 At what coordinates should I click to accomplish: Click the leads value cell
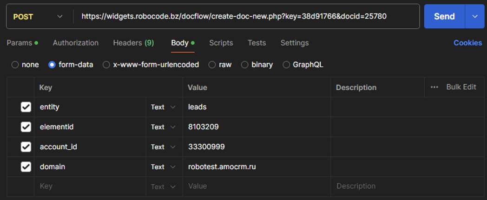(257, 107)
